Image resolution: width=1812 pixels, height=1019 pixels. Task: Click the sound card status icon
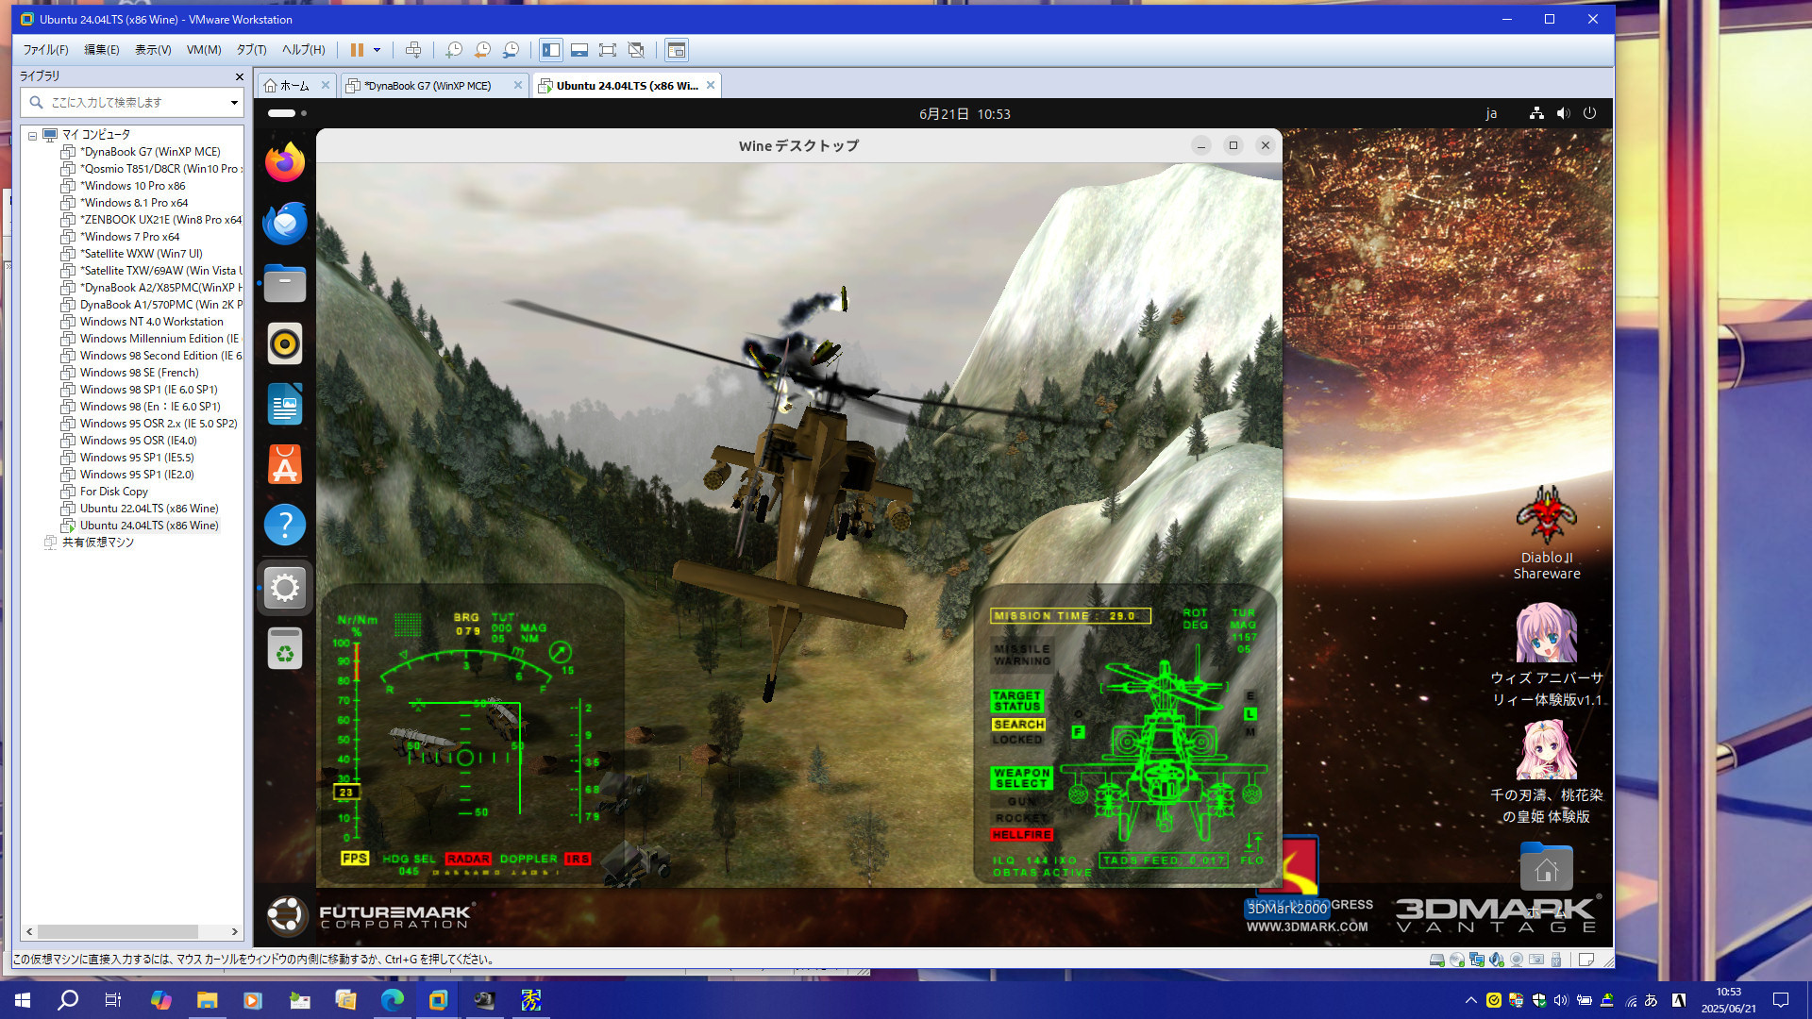(x=1496, y=960)
